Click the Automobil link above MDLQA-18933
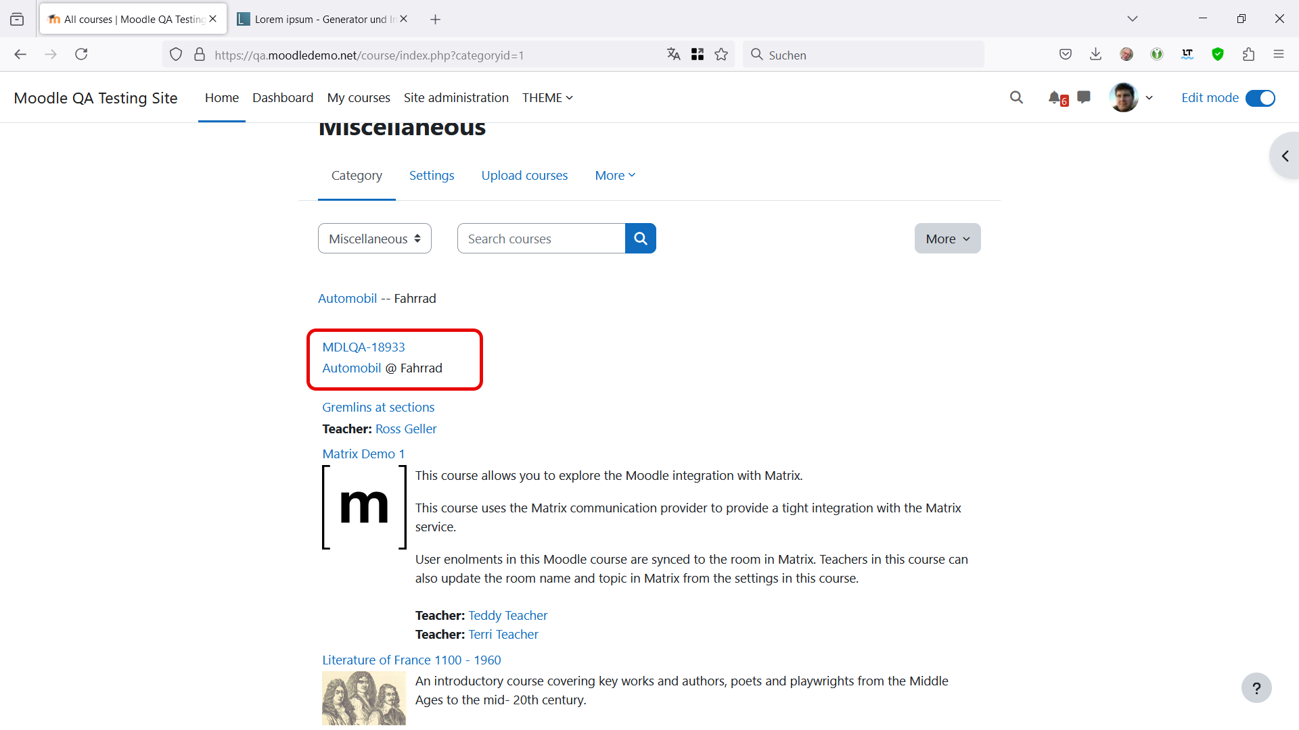This screenshot has width=1299, height=730. pyautogui.click(x=347, y=299)
